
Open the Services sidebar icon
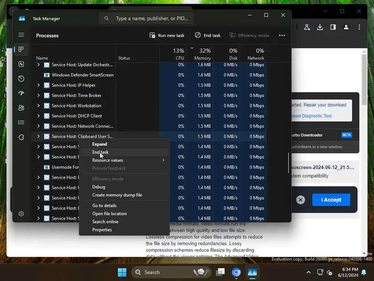click(21, 137)
